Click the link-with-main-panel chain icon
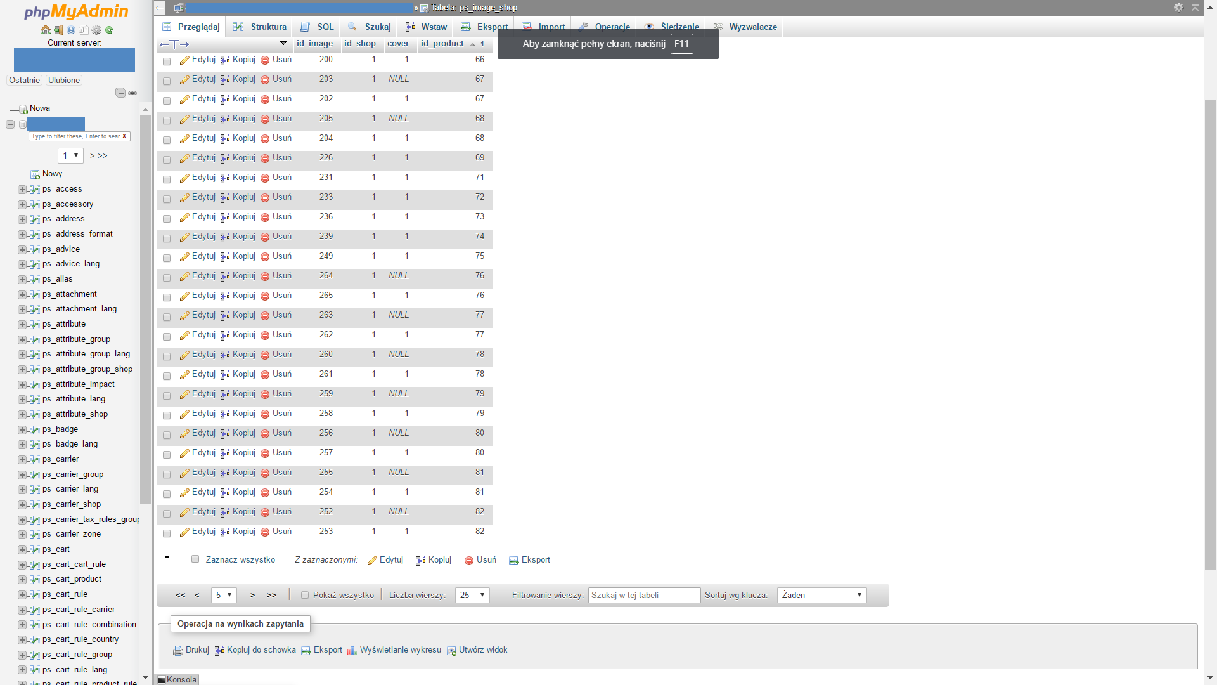Viewport: 1217px width, 685px height. (x=132, y=93)
